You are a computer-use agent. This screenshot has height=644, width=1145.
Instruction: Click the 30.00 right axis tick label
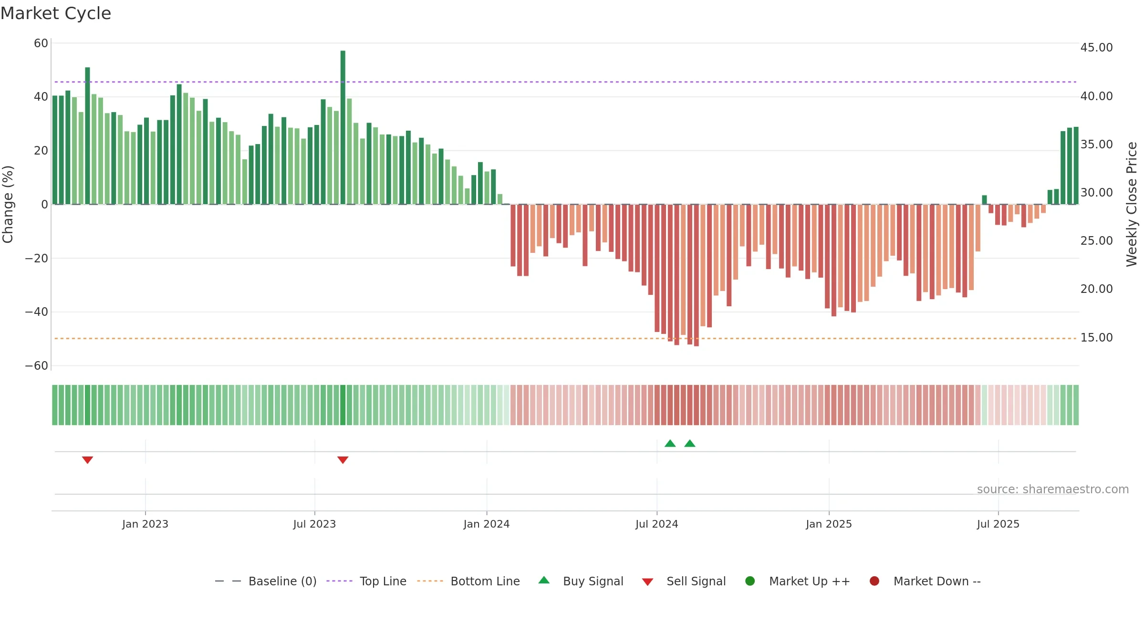coord(1096,193)
